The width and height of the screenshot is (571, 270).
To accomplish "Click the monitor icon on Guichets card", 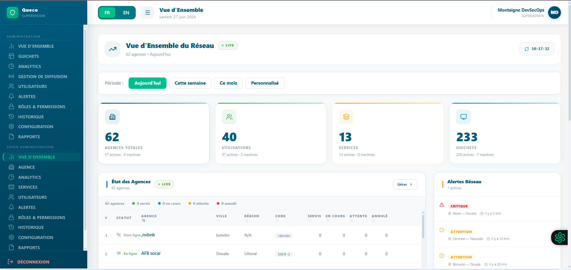I will (x=464, y=117).
